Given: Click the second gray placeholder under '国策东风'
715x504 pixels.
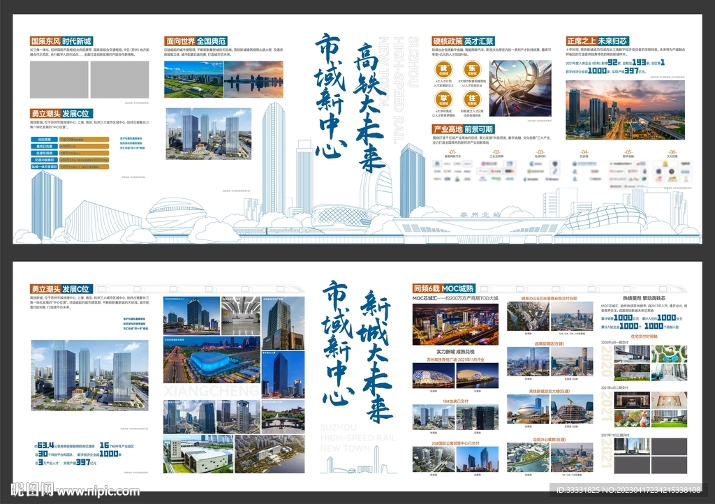Looking at the screenshot, I should [120, 80].
